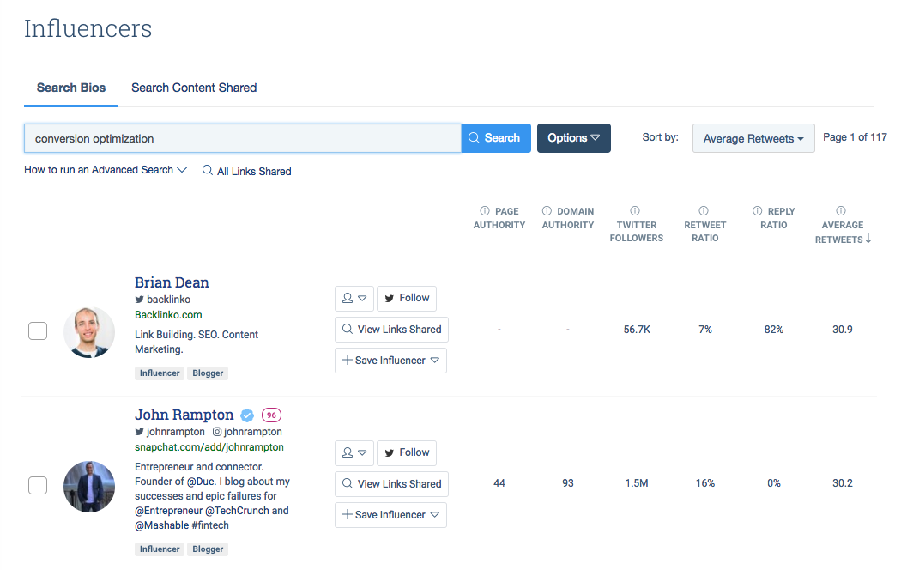Open the Options dropdown
901x570 pixels.
(573, 138)
